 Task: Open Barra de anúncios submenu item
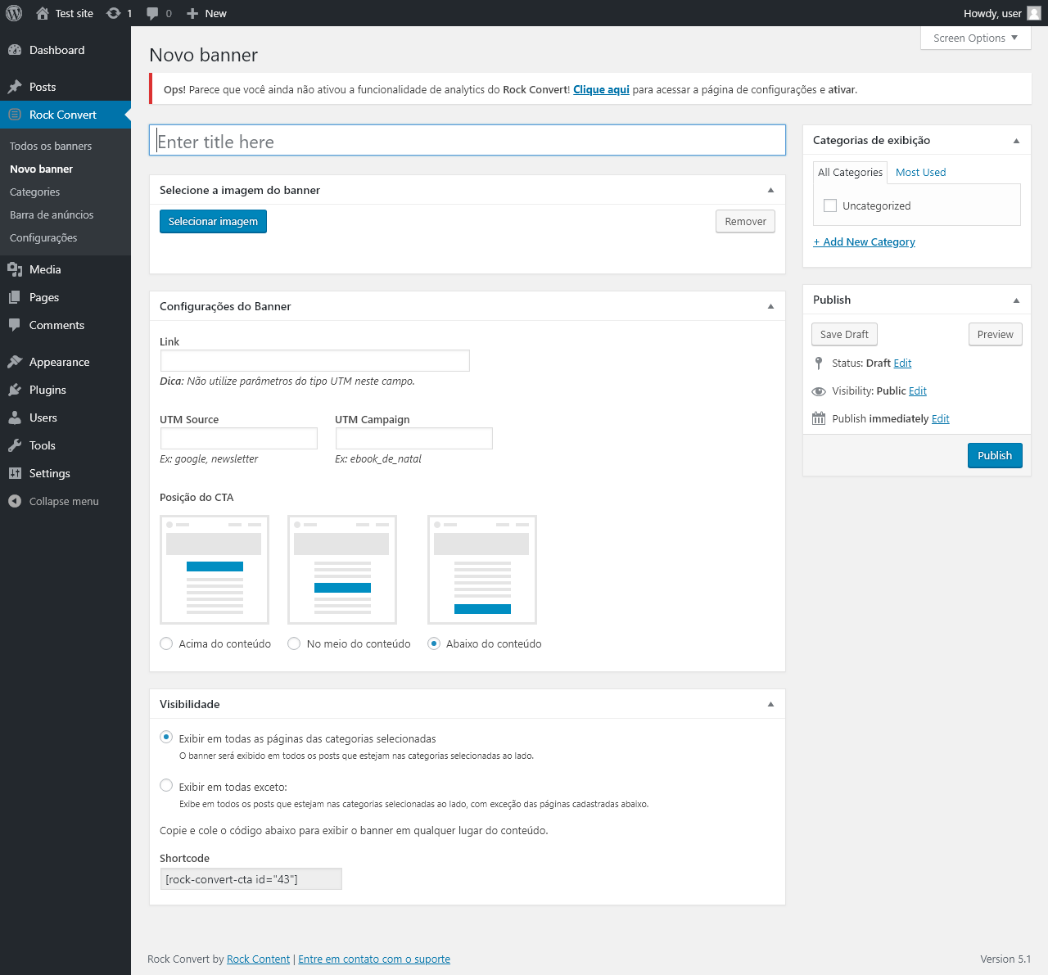(x=52, y=214)
